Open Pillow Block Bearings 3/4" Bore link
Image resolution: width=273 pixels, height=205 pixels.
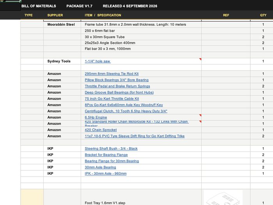[117, 80]
